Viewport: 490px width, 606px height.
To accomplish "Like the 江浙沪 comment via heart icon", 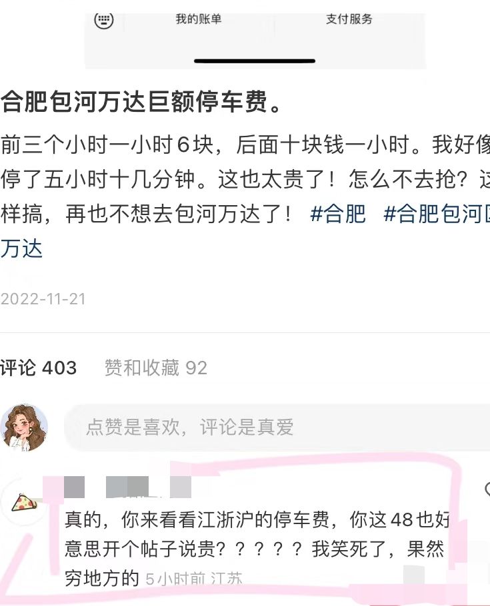I will (x=487, y=489).
